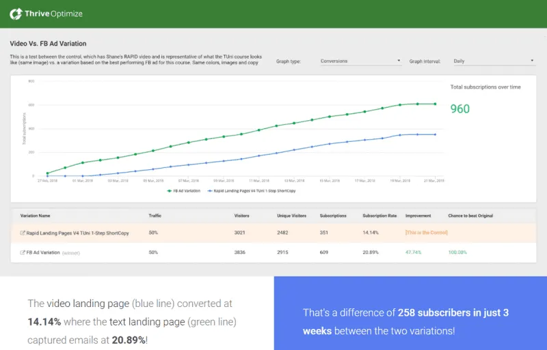The image size is (547, 350).
Task: Click the Total subscriptions over time label
Action: coord(485,87)
